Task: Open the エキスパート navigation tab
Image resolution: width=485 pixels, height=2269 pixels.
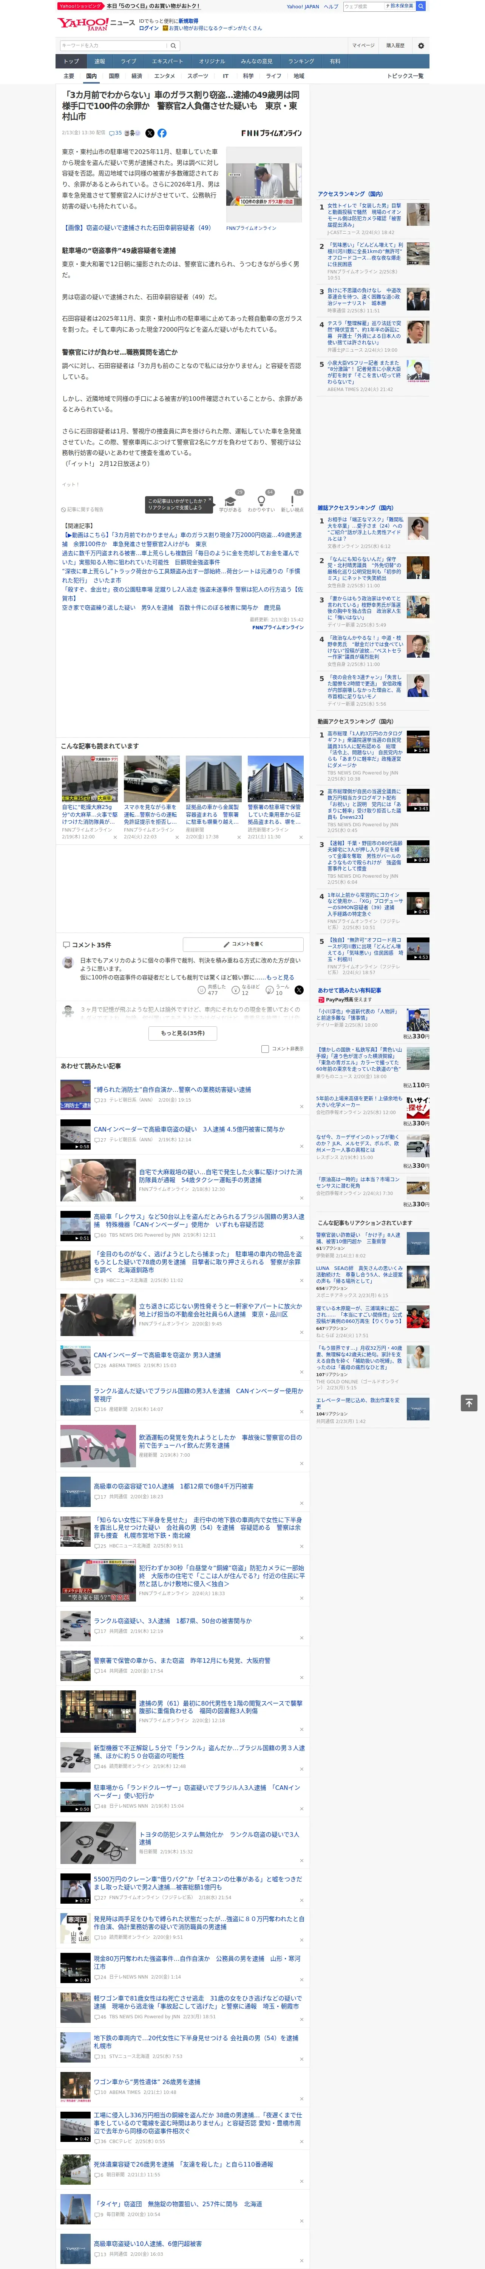Action: [167, 62]
